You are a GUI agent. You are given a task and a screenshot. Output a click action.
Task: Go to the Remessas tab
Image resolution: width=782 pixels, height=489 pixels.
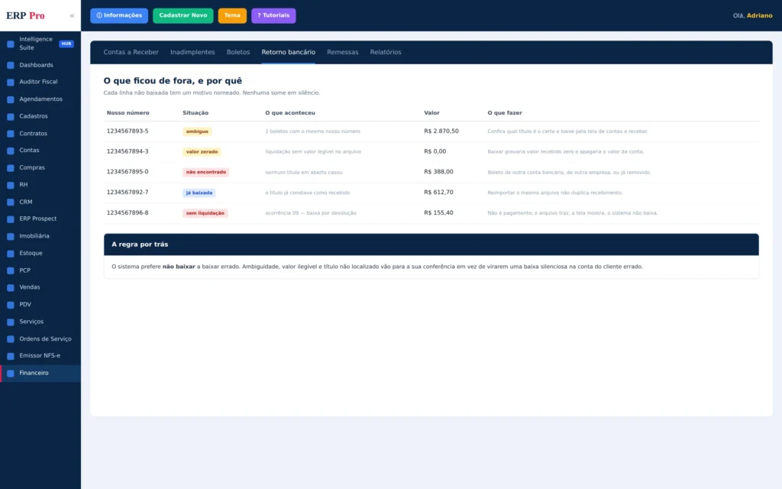click(343, 52)
